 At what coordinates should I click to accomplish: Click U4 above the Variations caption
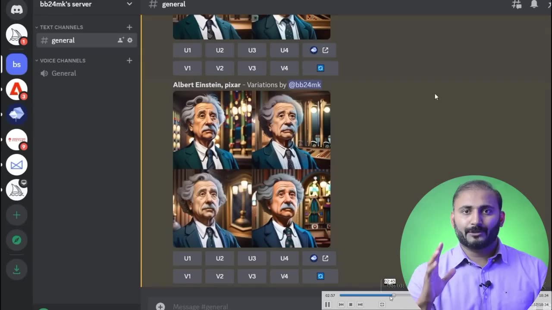pos(285,50)
